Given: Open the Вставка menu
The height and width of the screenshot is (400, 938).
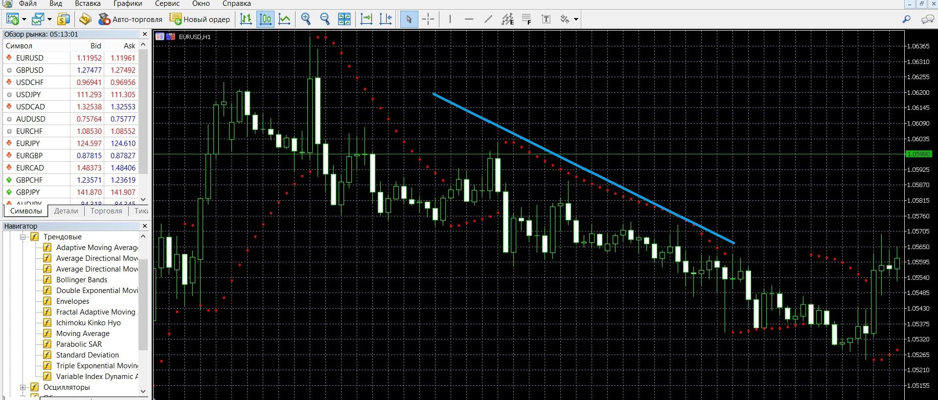Looking at the screenshot, I should (88, 3).
